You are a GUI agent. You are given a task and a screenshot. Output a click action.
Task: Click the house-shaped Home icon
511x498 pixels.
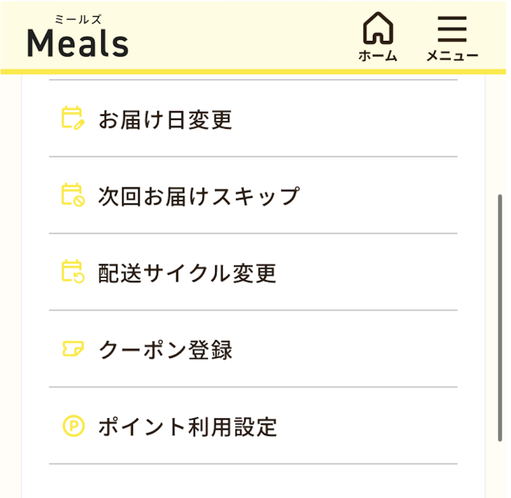[377, 29]
